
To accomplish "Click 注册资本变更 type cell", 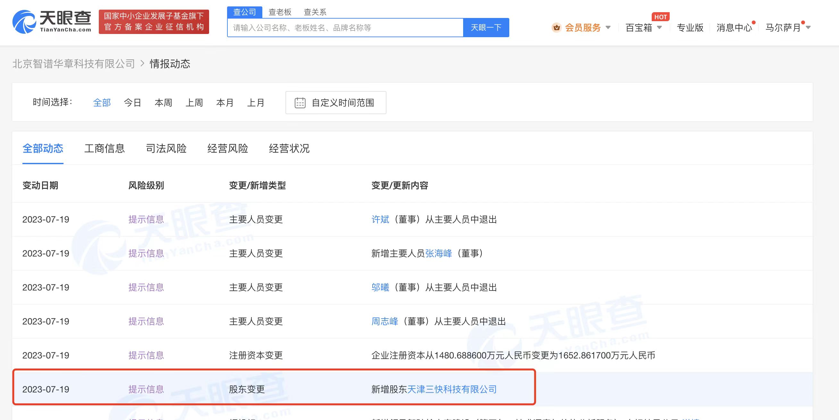I will coord(256,356).
